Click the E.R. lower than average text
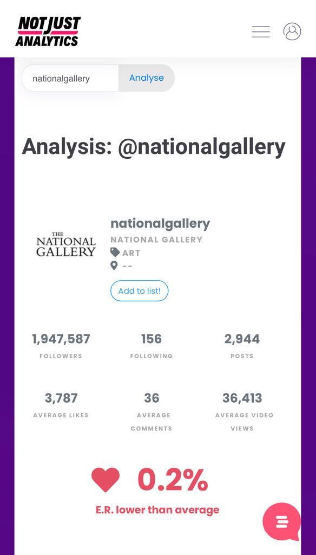 (157, 510)
